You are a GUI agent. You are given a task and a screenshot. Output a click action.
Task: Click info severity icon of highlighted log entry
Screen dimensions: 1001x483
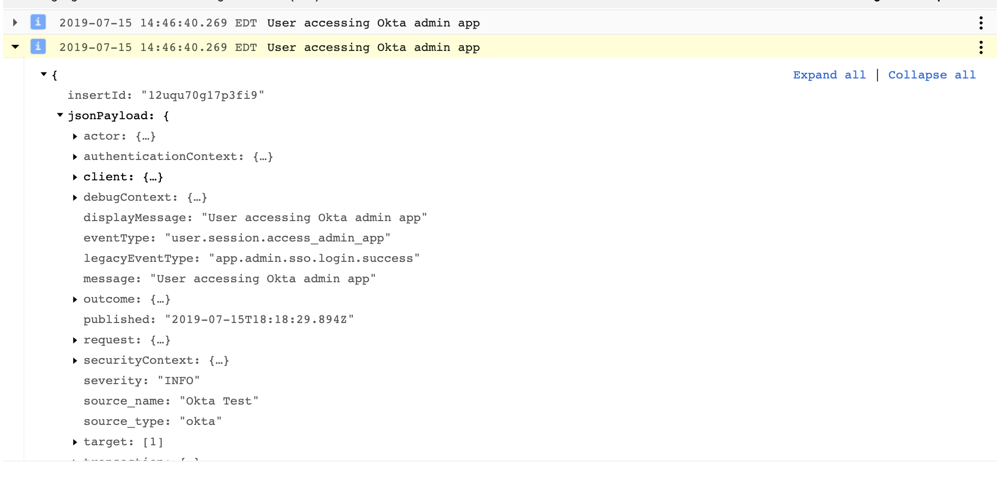tap(38, 47)
